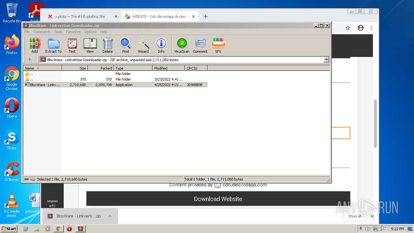Screen dimensions: 414x233
Task: Show hidden tray icons arrow
Action: [361, 229]
